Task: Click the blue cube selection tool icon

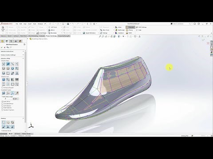Action: tap(4, 79)
